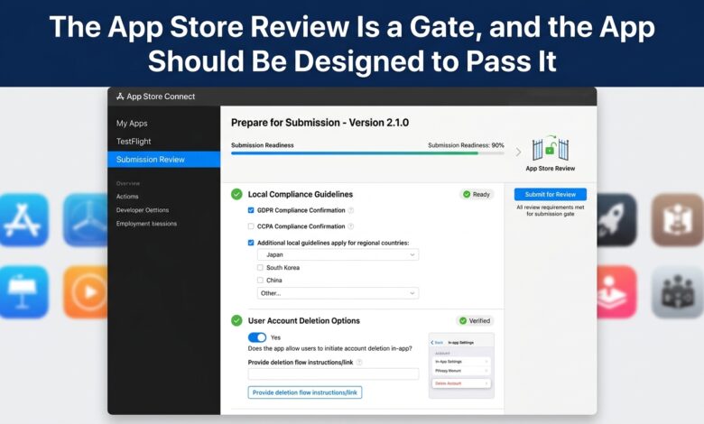Turn off the account deletion Yes switch
Screen dimensions: 704x424
(x=257, y=337)
